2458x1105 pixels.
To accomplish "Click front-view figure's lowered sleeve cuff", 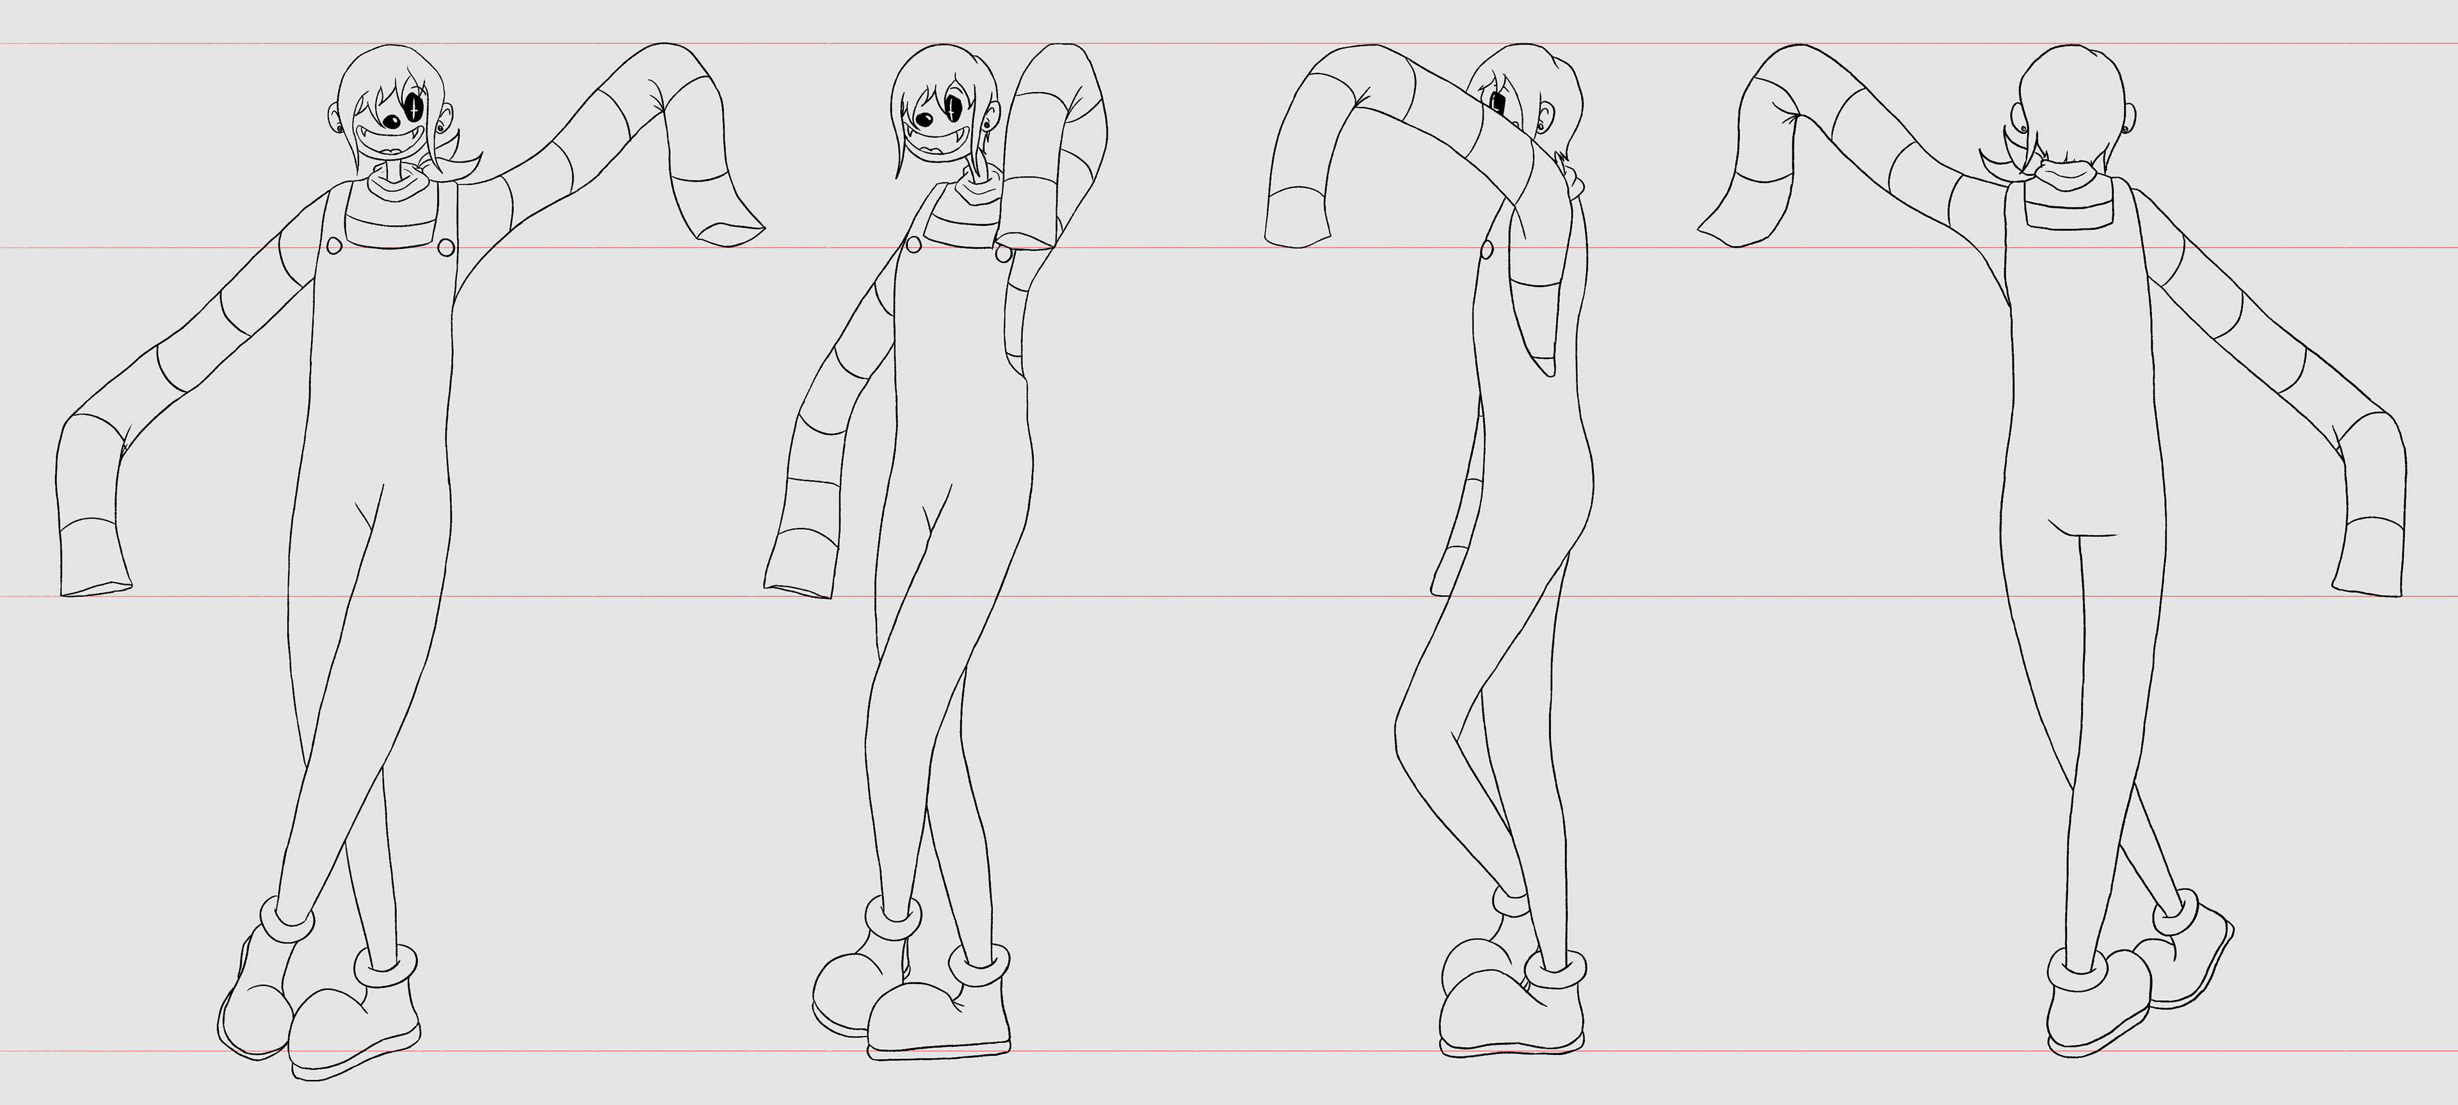I will pos(93,559).
